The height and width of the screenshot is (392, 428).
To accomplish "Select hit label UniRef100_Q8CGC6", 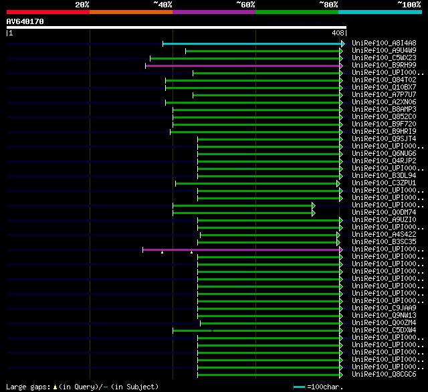I will tap(384, 375).
